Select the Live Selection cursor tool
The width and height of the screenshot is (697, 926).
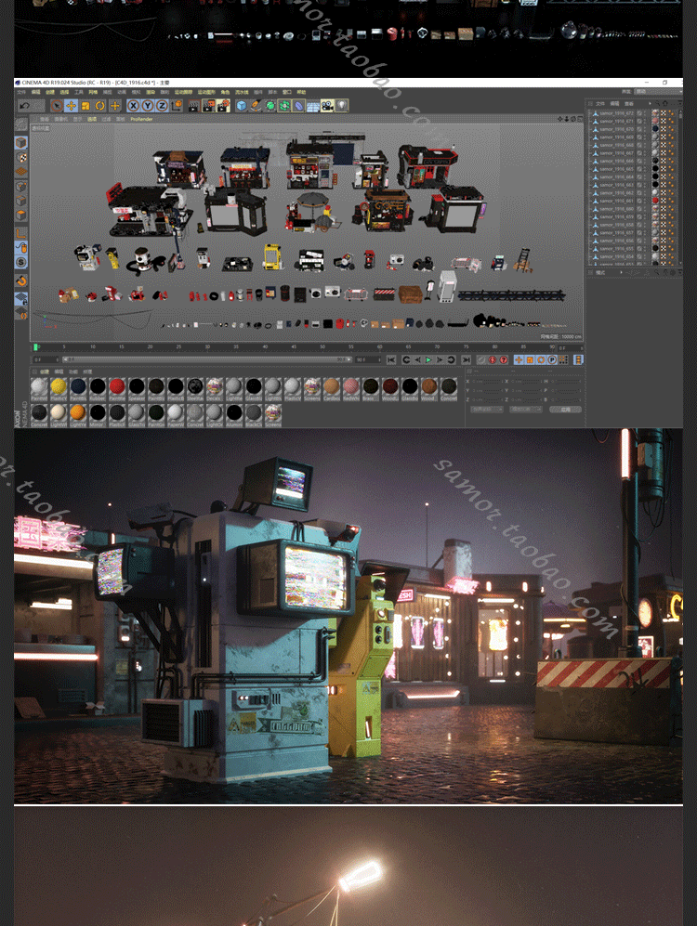[x=56, y=106]
